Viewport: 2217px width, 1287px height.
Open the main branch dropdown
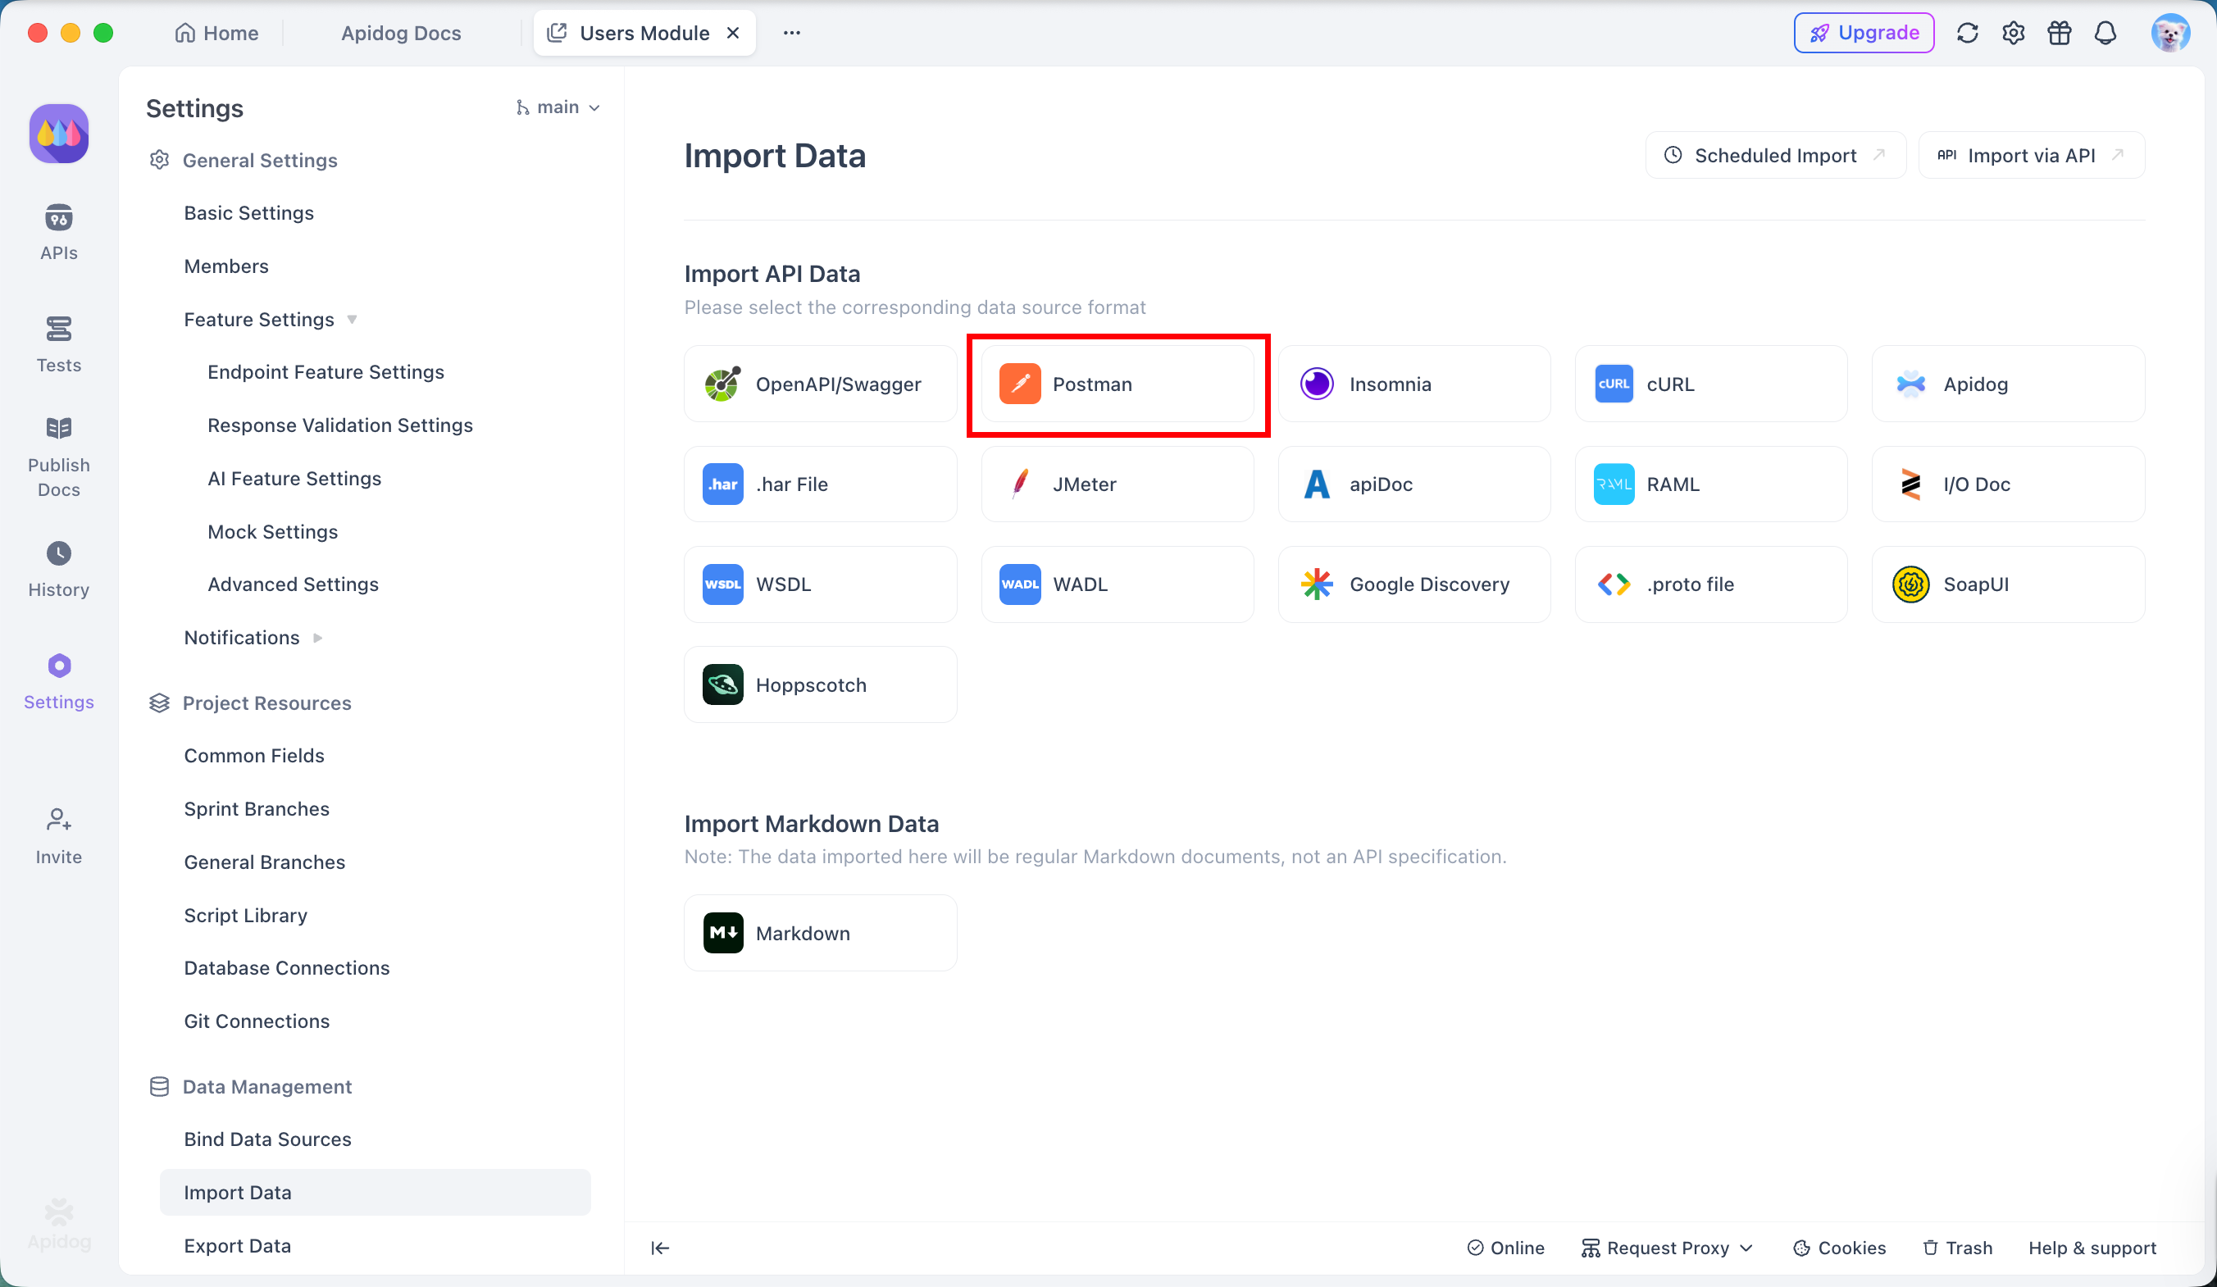coord(558,107)
